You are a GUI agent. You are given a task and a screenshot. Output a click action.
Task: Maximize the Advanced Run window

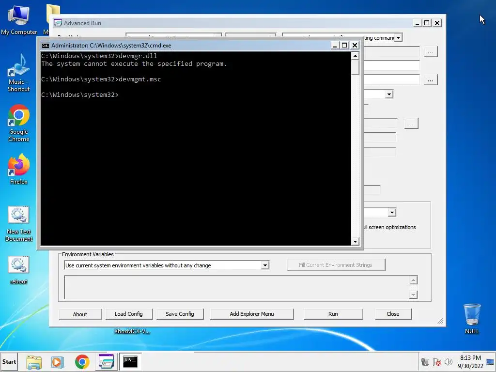(427, 23)
